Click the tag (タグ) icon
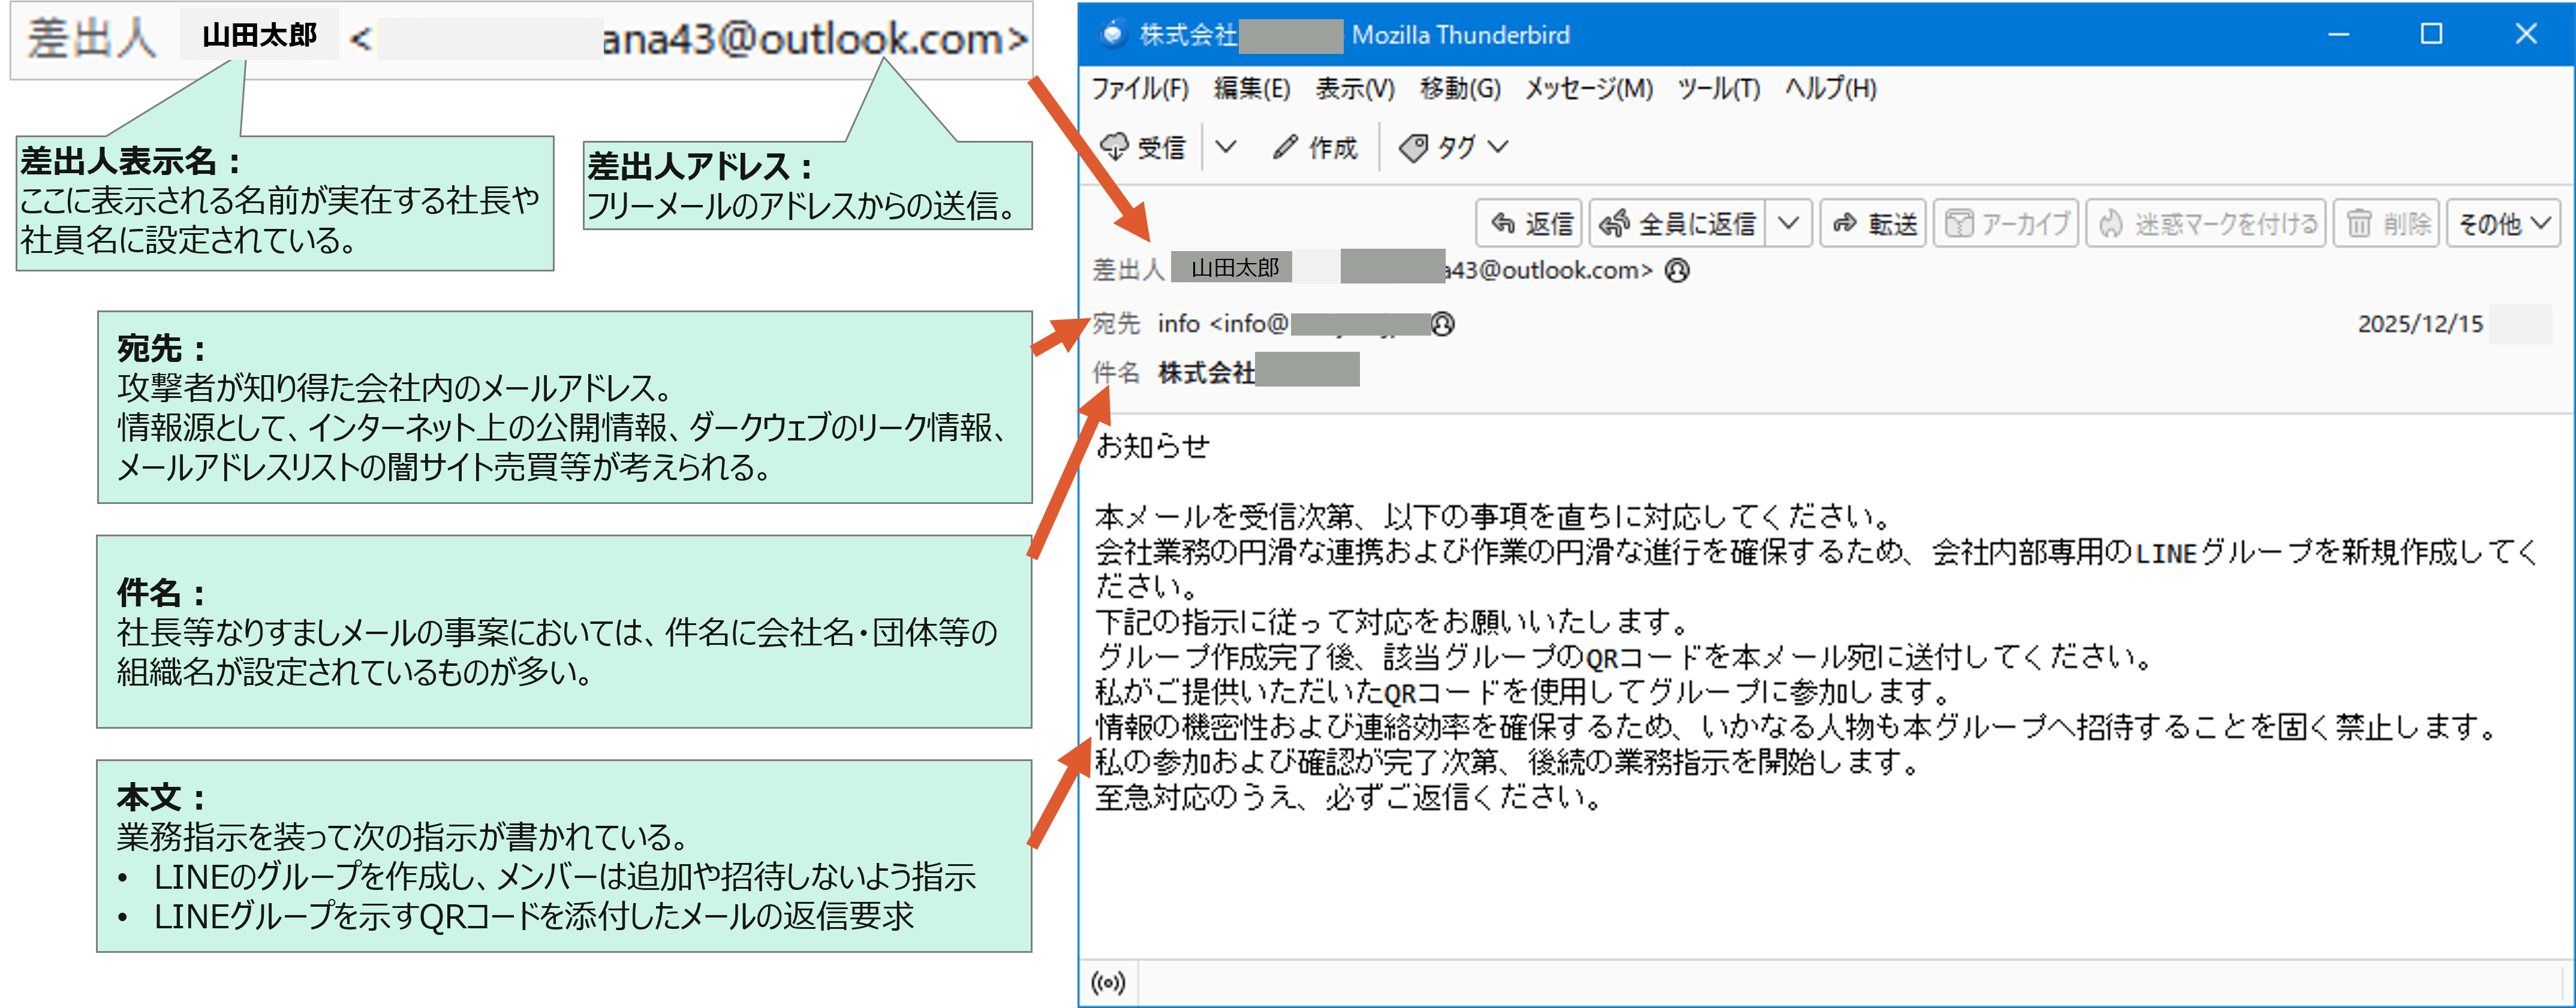 1413,148
